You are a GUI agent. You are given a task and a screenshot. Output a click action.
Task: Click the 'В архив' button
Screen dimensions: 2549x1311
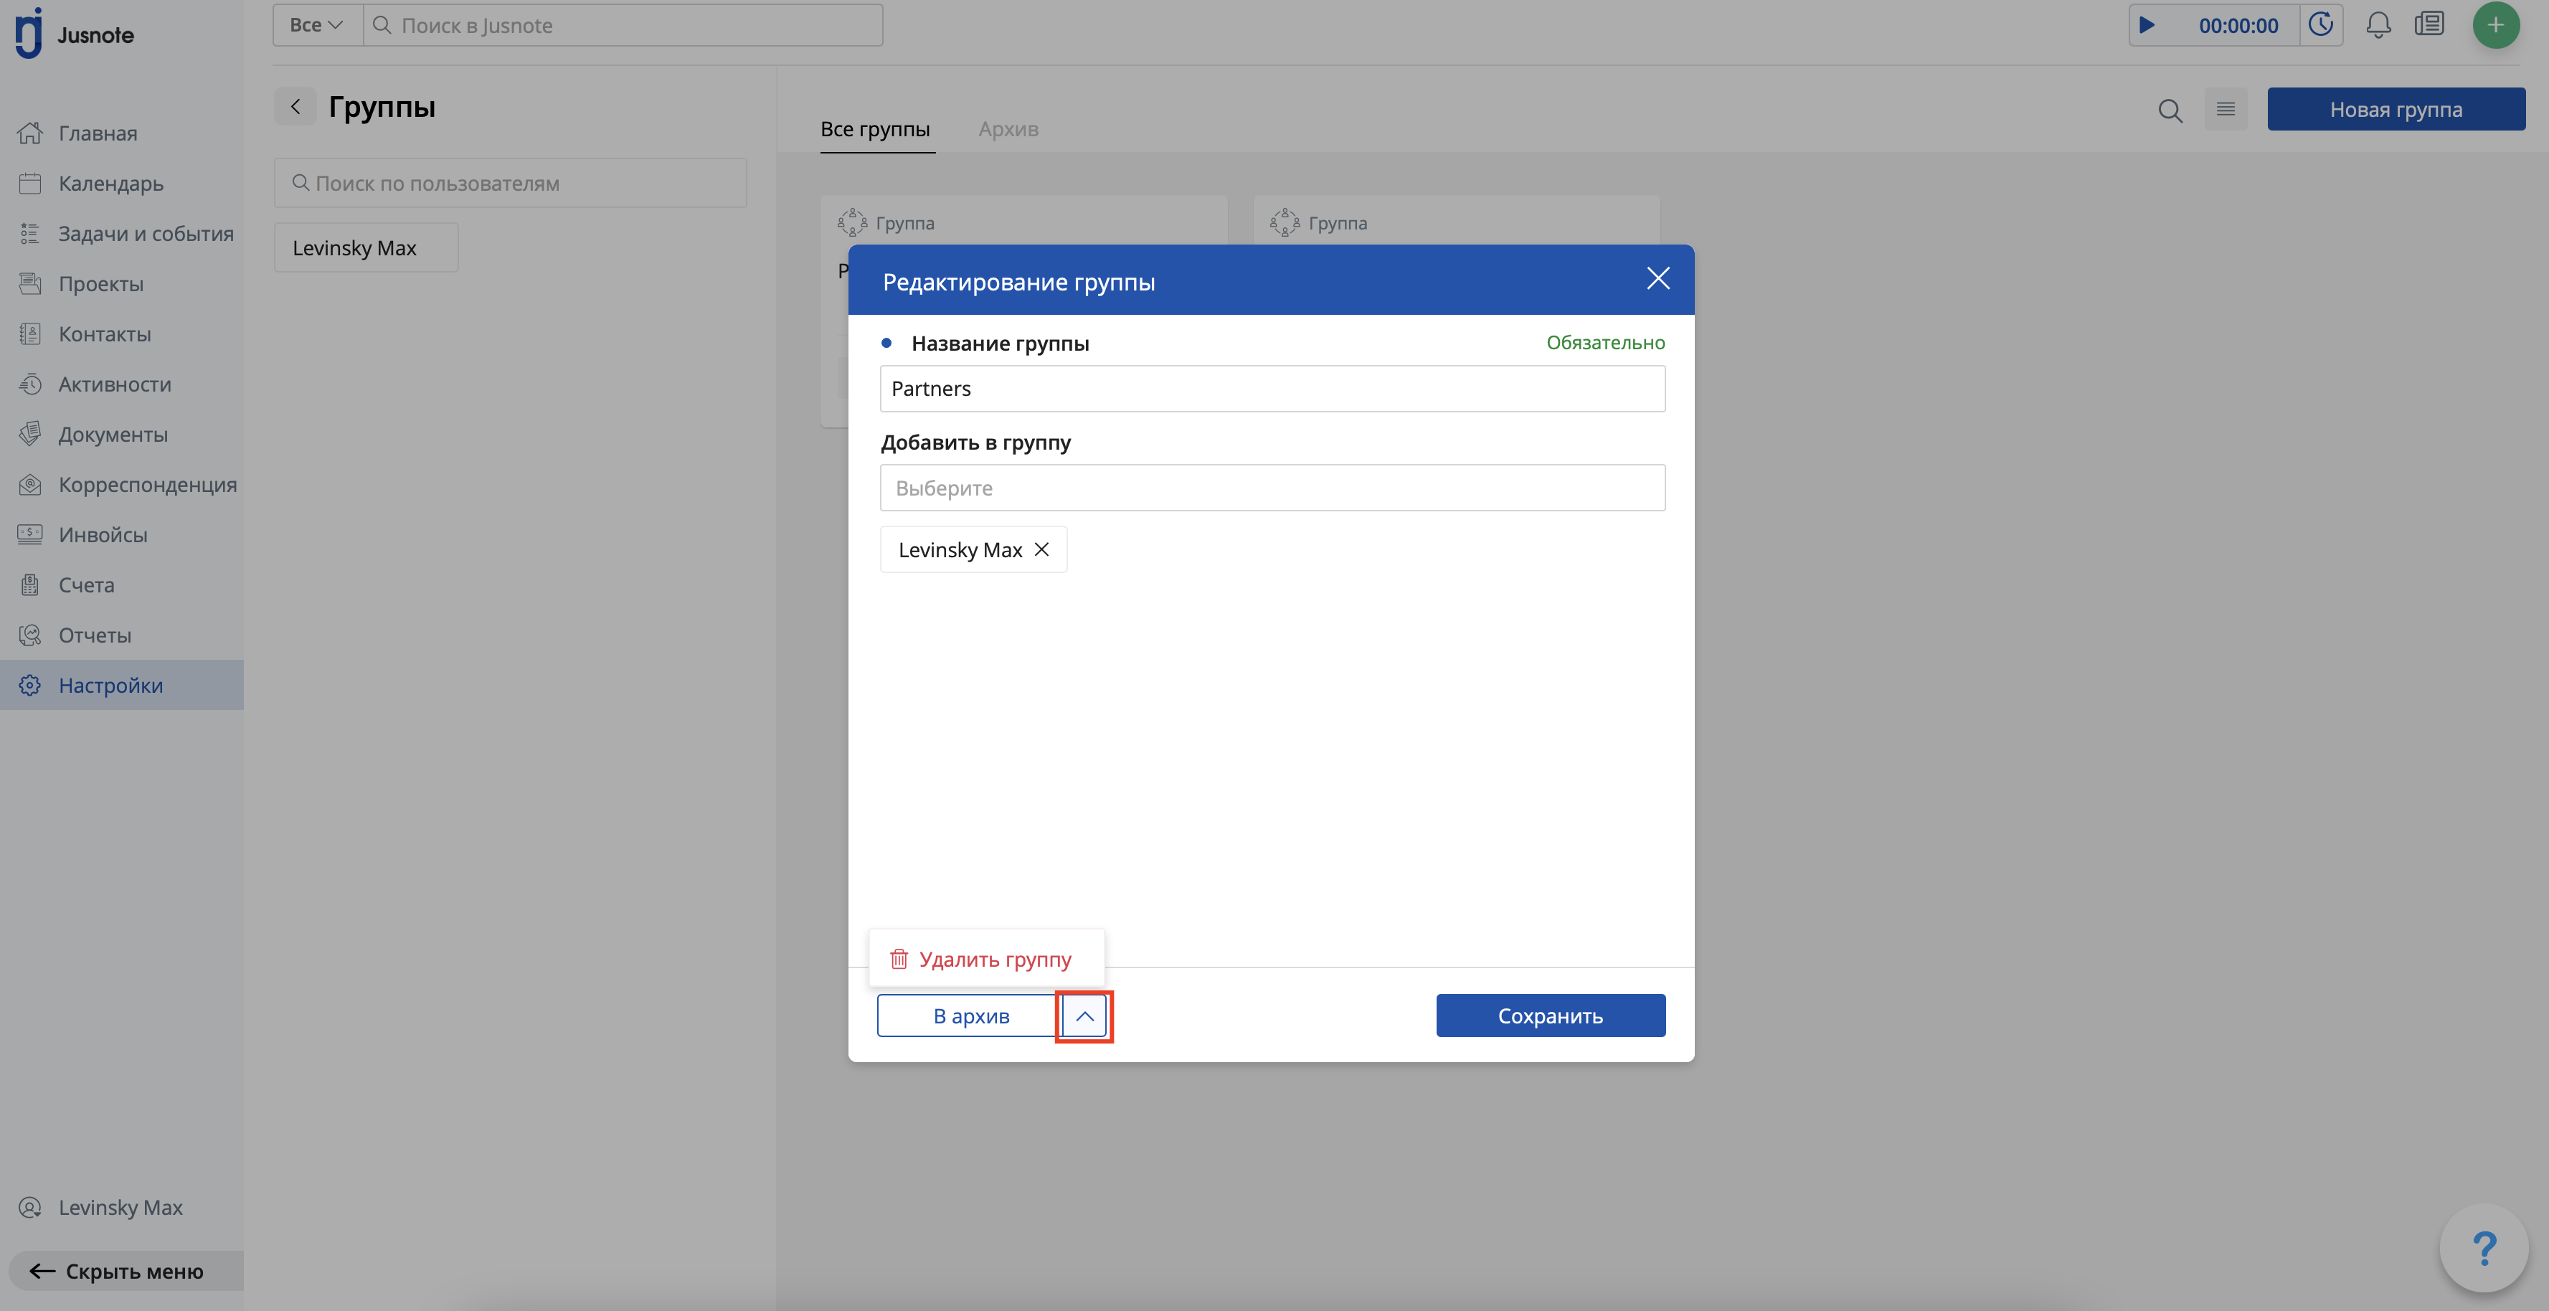click(970, 1016)
